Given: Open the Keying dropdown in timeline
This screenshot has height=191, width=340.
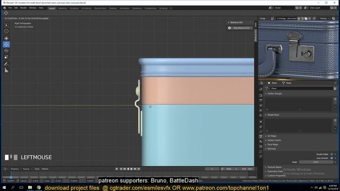Looking at the screenshot, I should [x=27, y=169].
